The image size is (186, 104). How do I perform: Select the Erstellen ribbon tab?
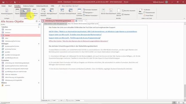pyautogui.click(x=17, y=6)
